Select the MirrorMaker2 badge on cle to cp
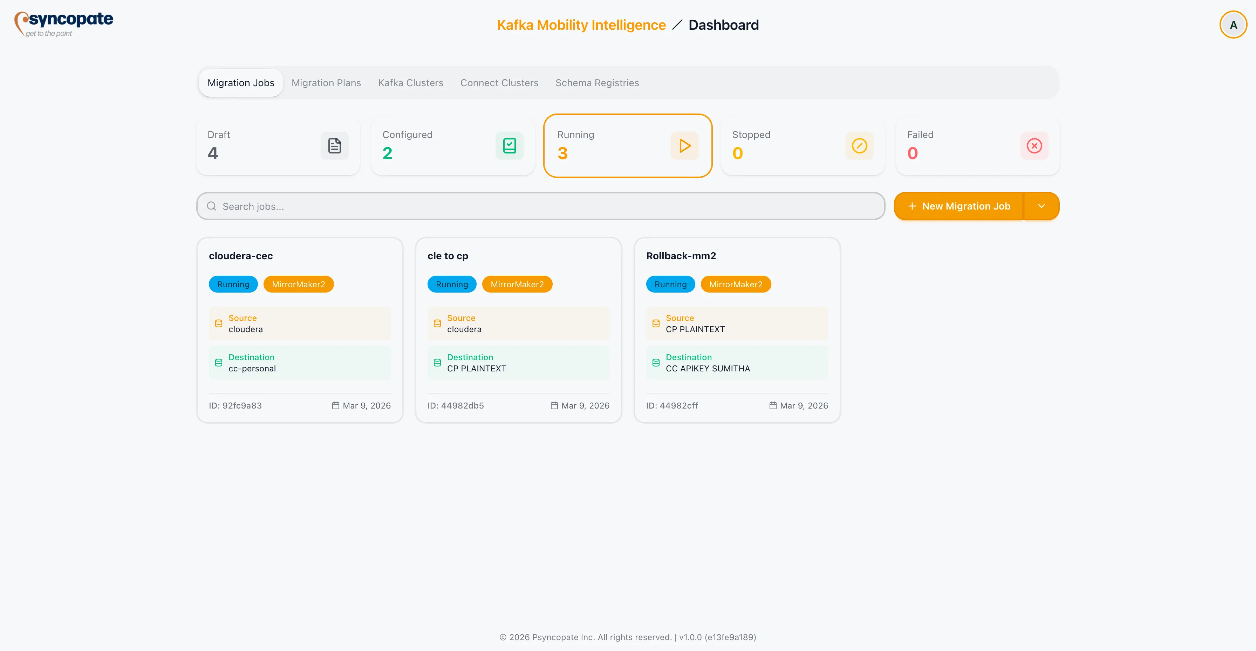The image size is (1256, 651). [517, 284]
